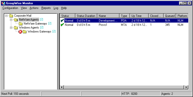
Task: Click the [2] count next to Windows Gateways
Action: pyautogui.click(x=54, y=31)
